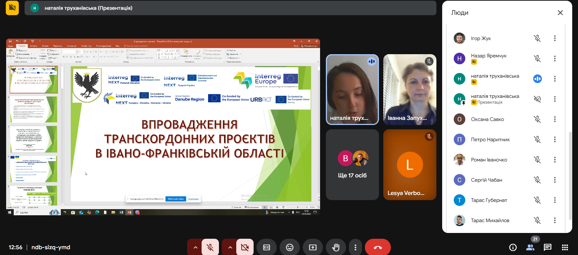The image size is (578, 255).
Task: Click the Windows Start button in shared taskbar
Action: [10, 212]
